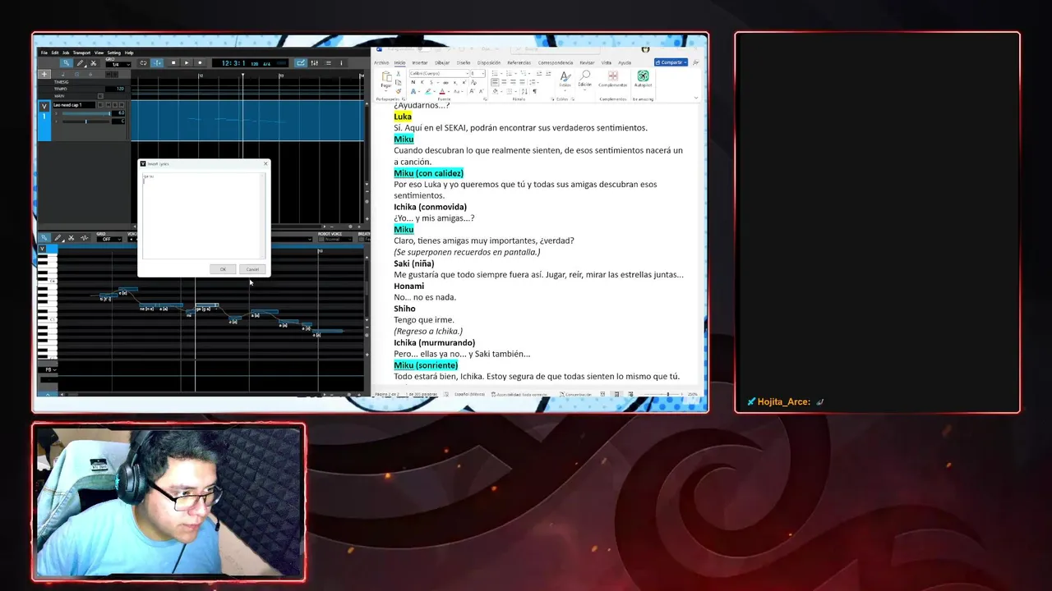Click the Complementos icon in Word
Image resolution: width=1052 pixels, height=591 pixels.
[x=612, y=79]
